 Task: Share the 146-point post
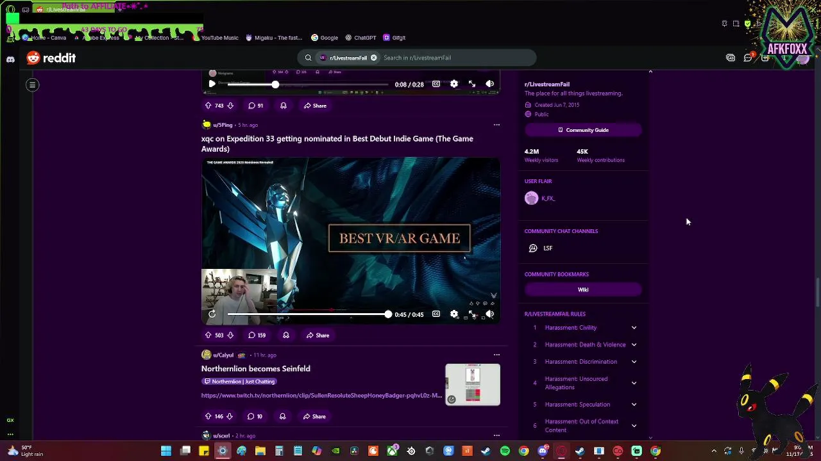pyautogui.click(x=314, y=416)
